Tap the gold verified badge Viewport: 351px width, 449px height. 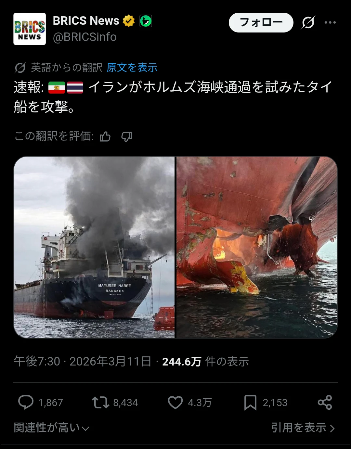click(x=129, y=21)
